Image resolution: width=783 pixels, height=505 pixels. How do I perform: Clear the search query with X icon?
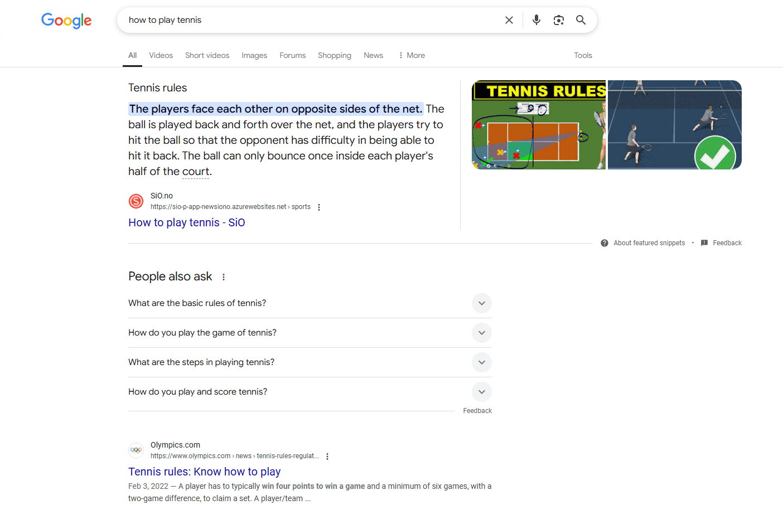[x=509, y=20]
